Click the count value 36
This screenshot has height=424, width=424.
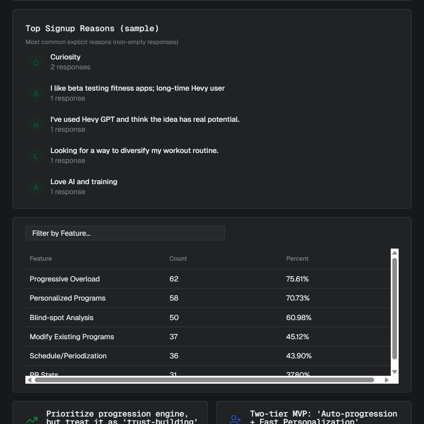[x=174, y=356]
